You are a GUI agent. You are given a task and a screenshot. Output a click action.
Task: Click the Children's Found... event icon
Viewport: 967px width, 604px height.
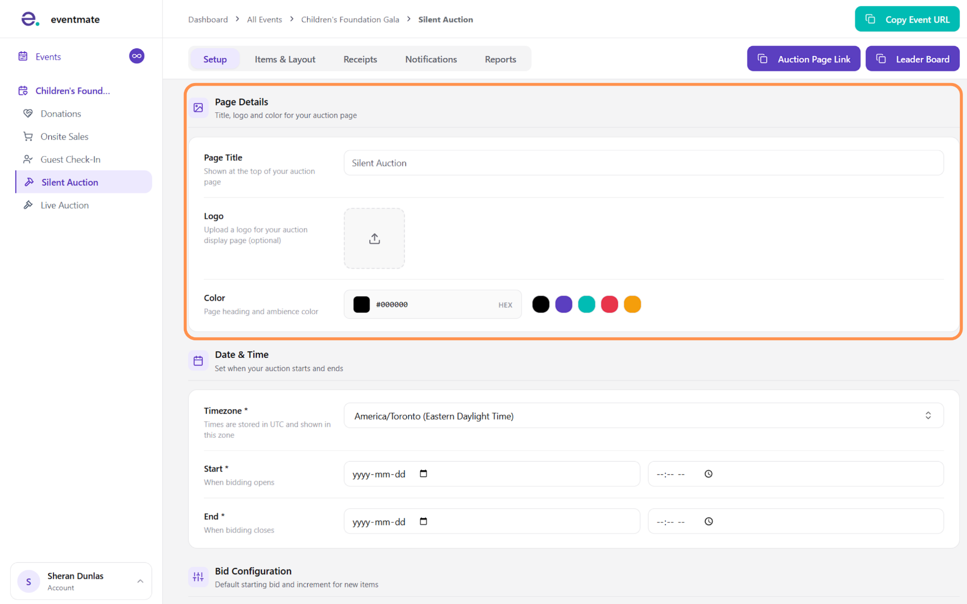pos(23,91)
